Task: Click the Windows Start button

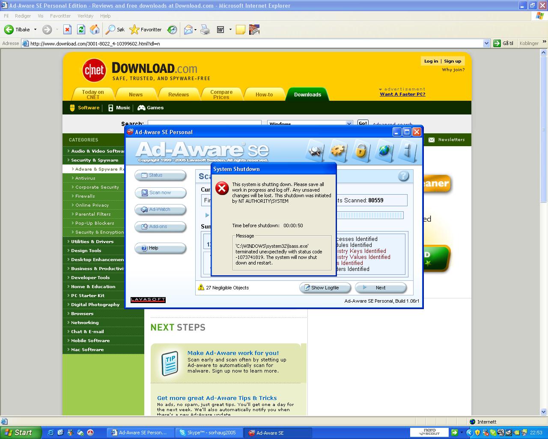Action: pos(21,433)
